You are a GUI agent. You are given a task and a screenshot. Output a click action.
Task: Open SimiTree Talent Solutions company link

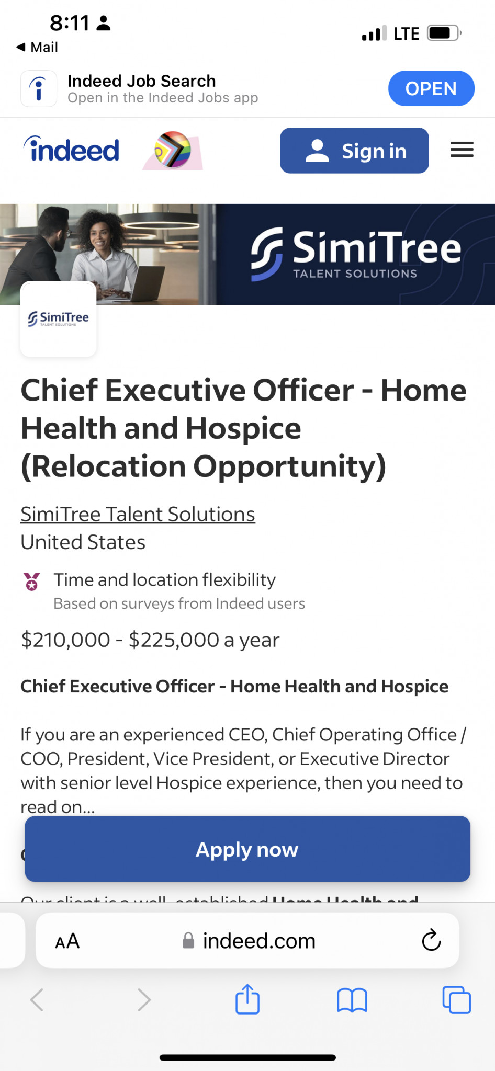pos(138,514)
